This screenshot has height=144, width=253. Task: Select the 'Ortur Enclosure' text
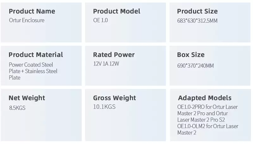(27, 21)
